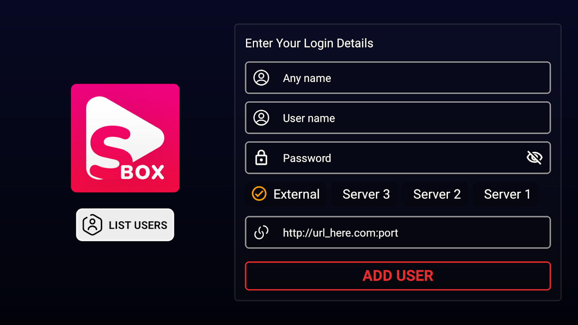Click the orange checkmark icon next to External
The image size is (578, 325).
[x=259, y=194]
